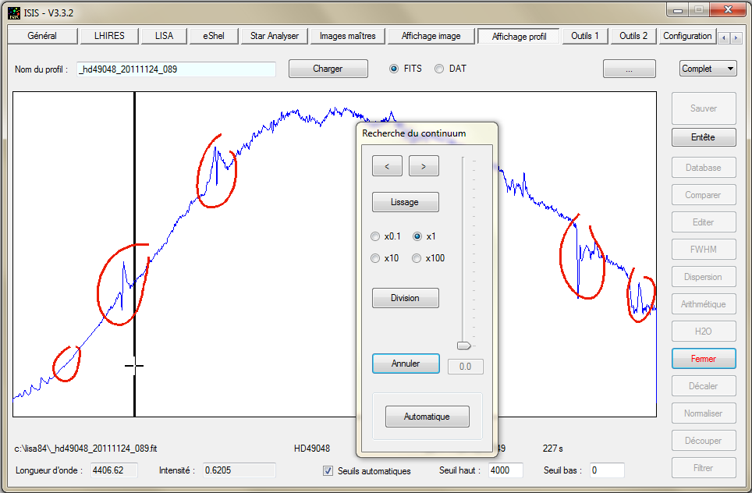The width and height of the screenshot is (752, 493).
Task: Select the x10 scale radio button
Action: pyautogui.click(x=376, y=258)
